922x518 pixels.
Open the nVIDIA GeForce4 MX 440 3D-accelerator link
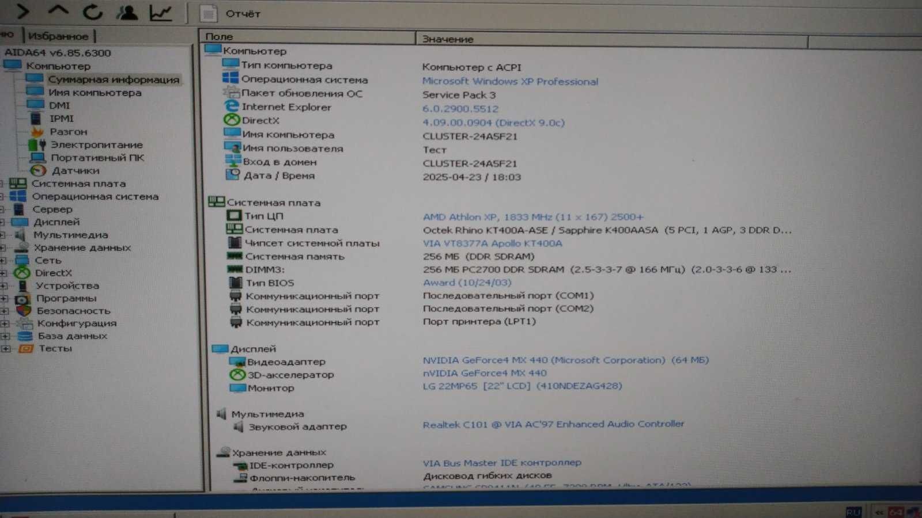pos(485,373)
